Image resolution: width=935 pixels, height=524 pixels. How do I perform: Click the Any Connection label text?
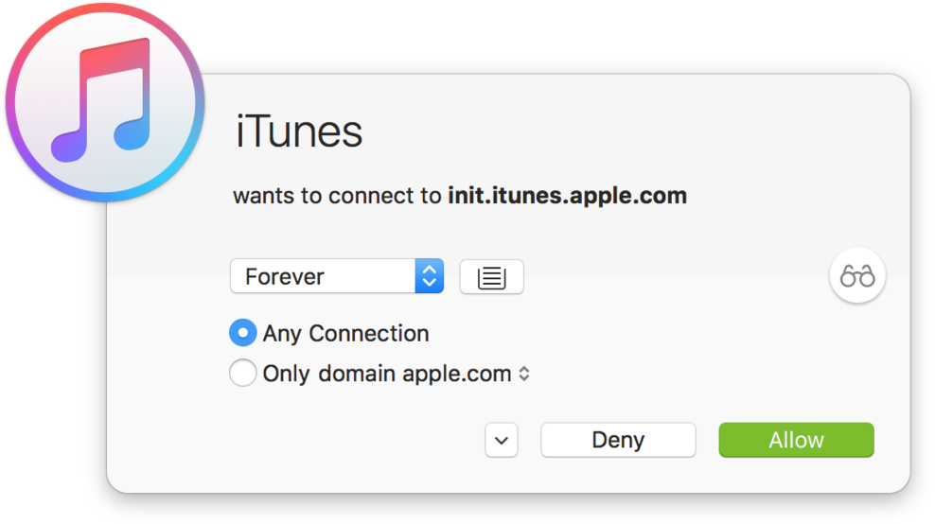pos(345,334)
